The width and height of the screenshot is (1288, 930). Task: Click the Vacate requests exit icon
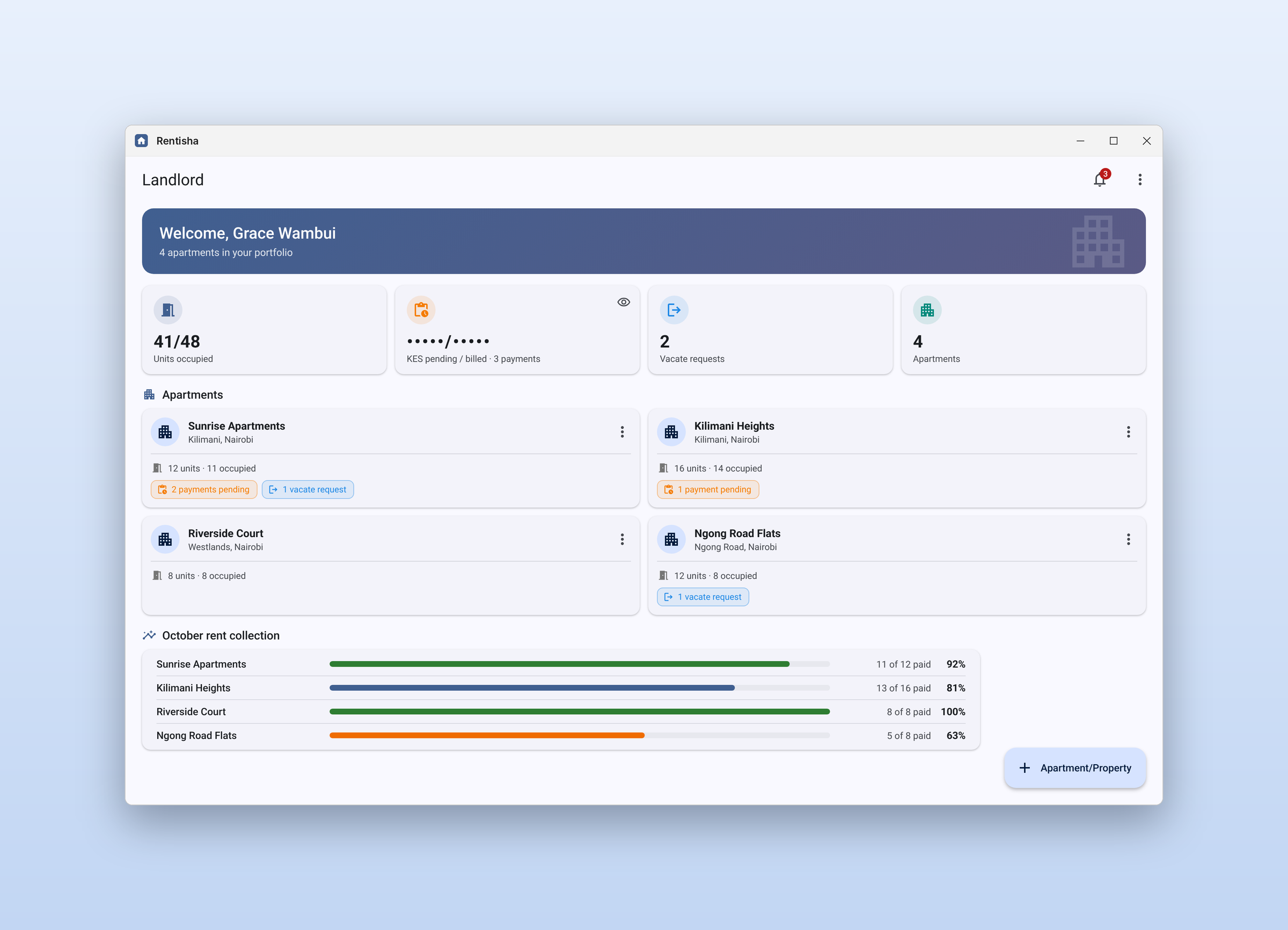pyautogui.click(x=674, y=310)
